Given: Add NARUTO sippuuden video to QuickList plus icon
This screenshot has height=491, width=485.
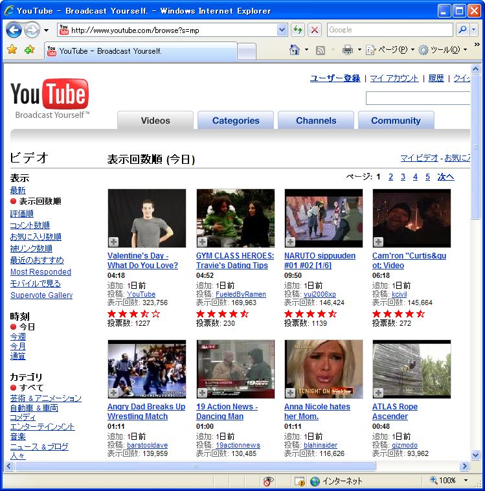Looking at the screenshot, I should (x=290, y=242).
